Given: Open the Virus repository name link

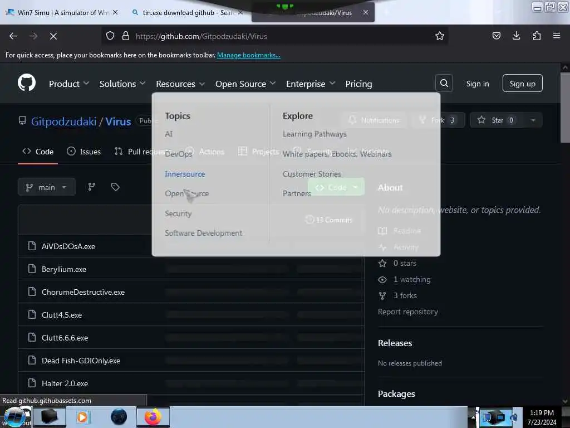Looking at the screenshot, I should point(118,121).
